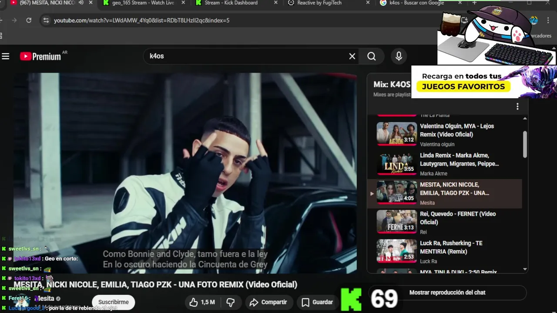Image resolution: width=557 pixels, height=313 pixels.
Task: Clear the k4os search text
Action: [x=352, y=56]
